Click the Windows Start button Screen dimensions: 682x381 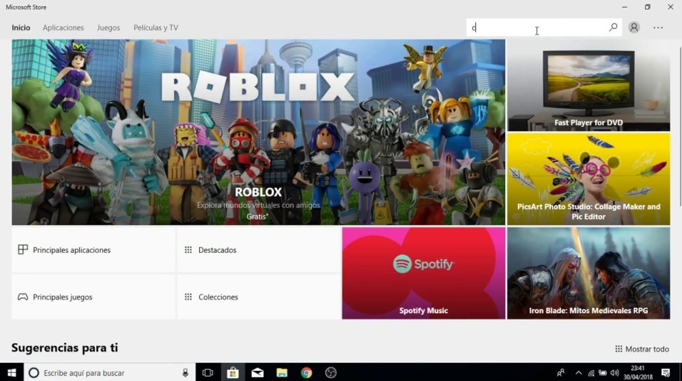pyautogui.click(x=11, y=372)
